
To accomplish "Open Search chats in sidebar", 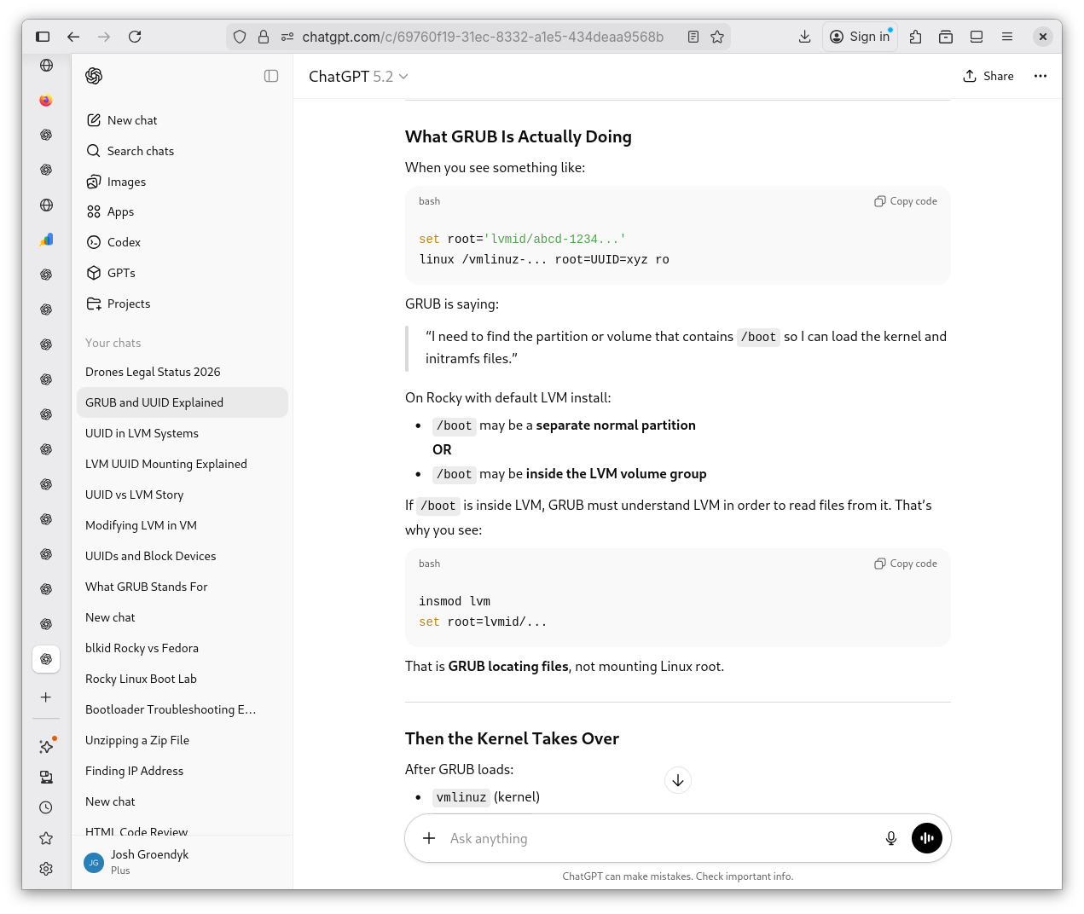I will [x=141, y=151].
